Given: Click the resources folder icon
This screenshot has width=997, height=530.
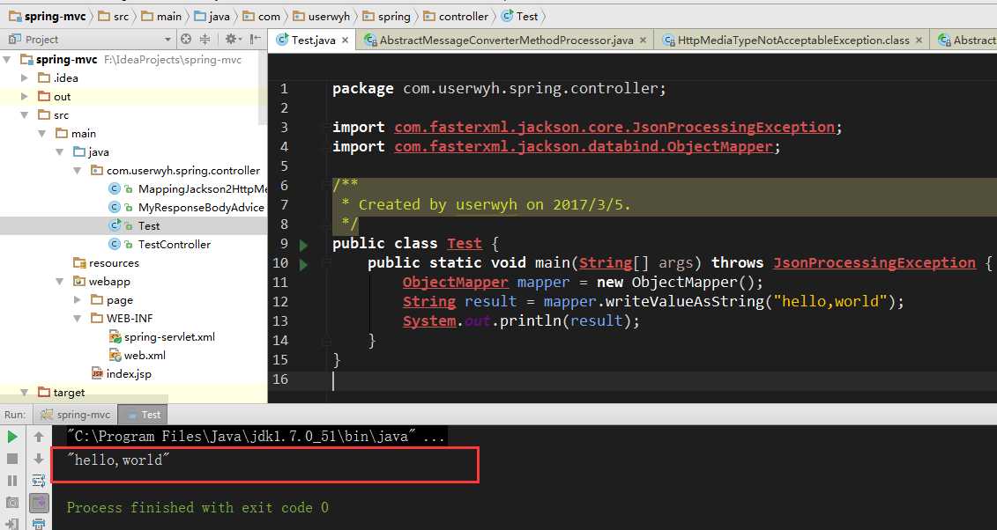Looking at the screenshot, I should click(79, 262).
